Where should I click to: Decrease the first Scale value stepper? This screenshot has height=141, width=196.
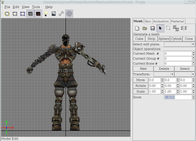(x=162, y=93)
